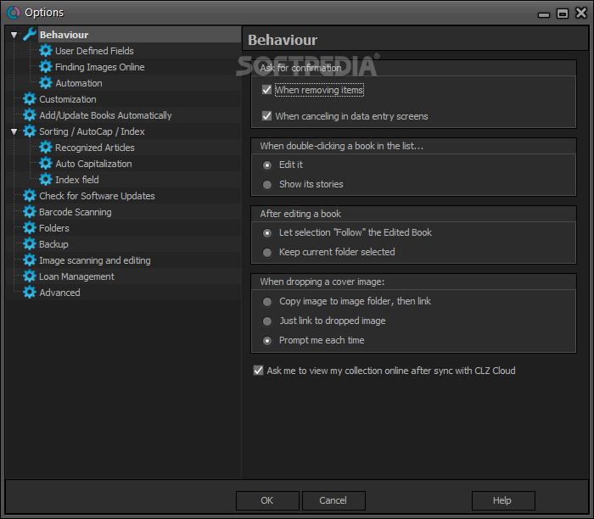Open Help for the Options dialog
Viewport: 594px width, 519px height.
pyautogui.click(x=503, y=500)
